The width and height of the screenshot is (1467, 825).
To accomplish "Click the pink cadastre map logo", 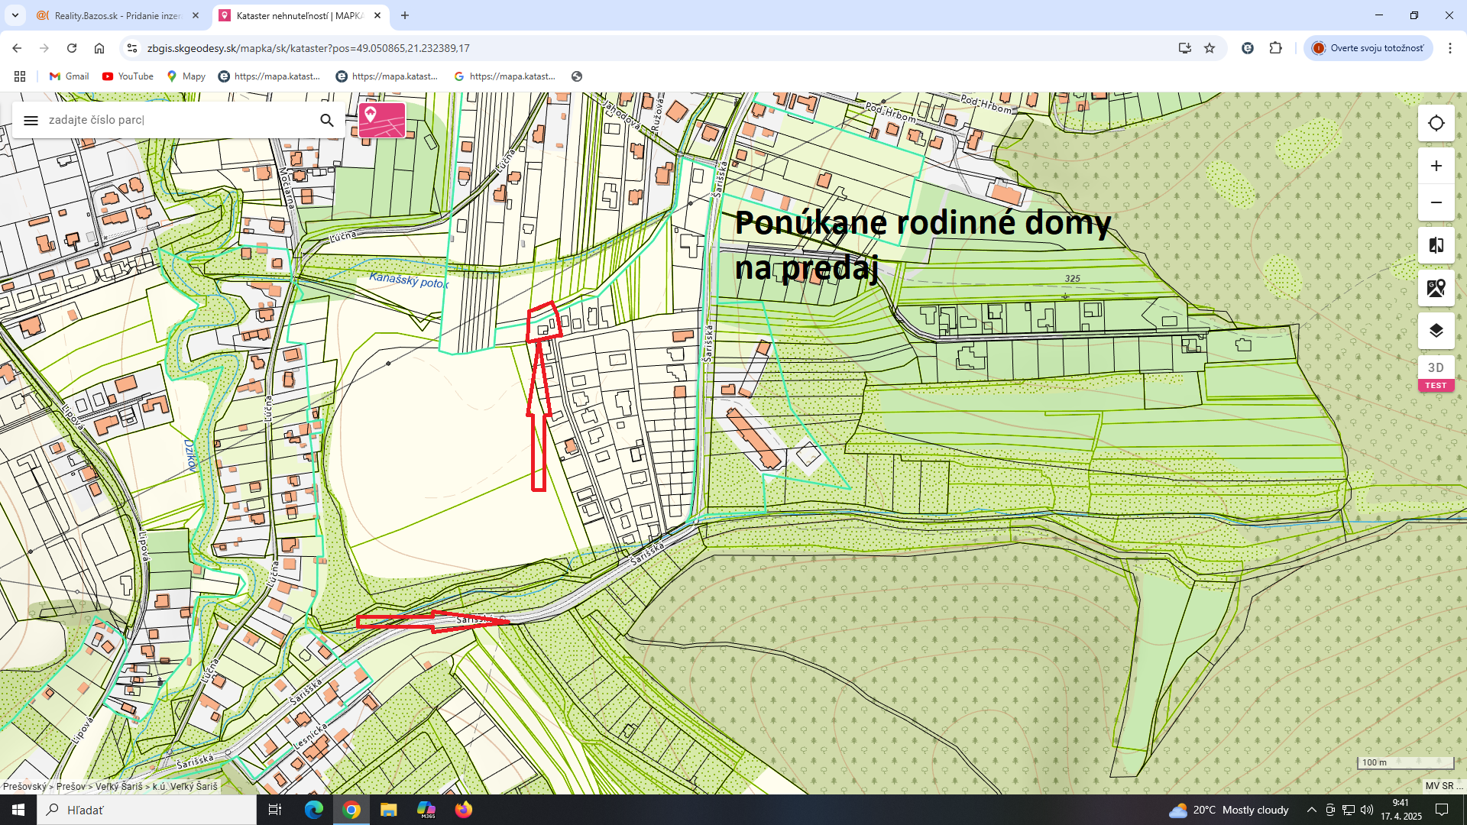I will coord(381,120).
